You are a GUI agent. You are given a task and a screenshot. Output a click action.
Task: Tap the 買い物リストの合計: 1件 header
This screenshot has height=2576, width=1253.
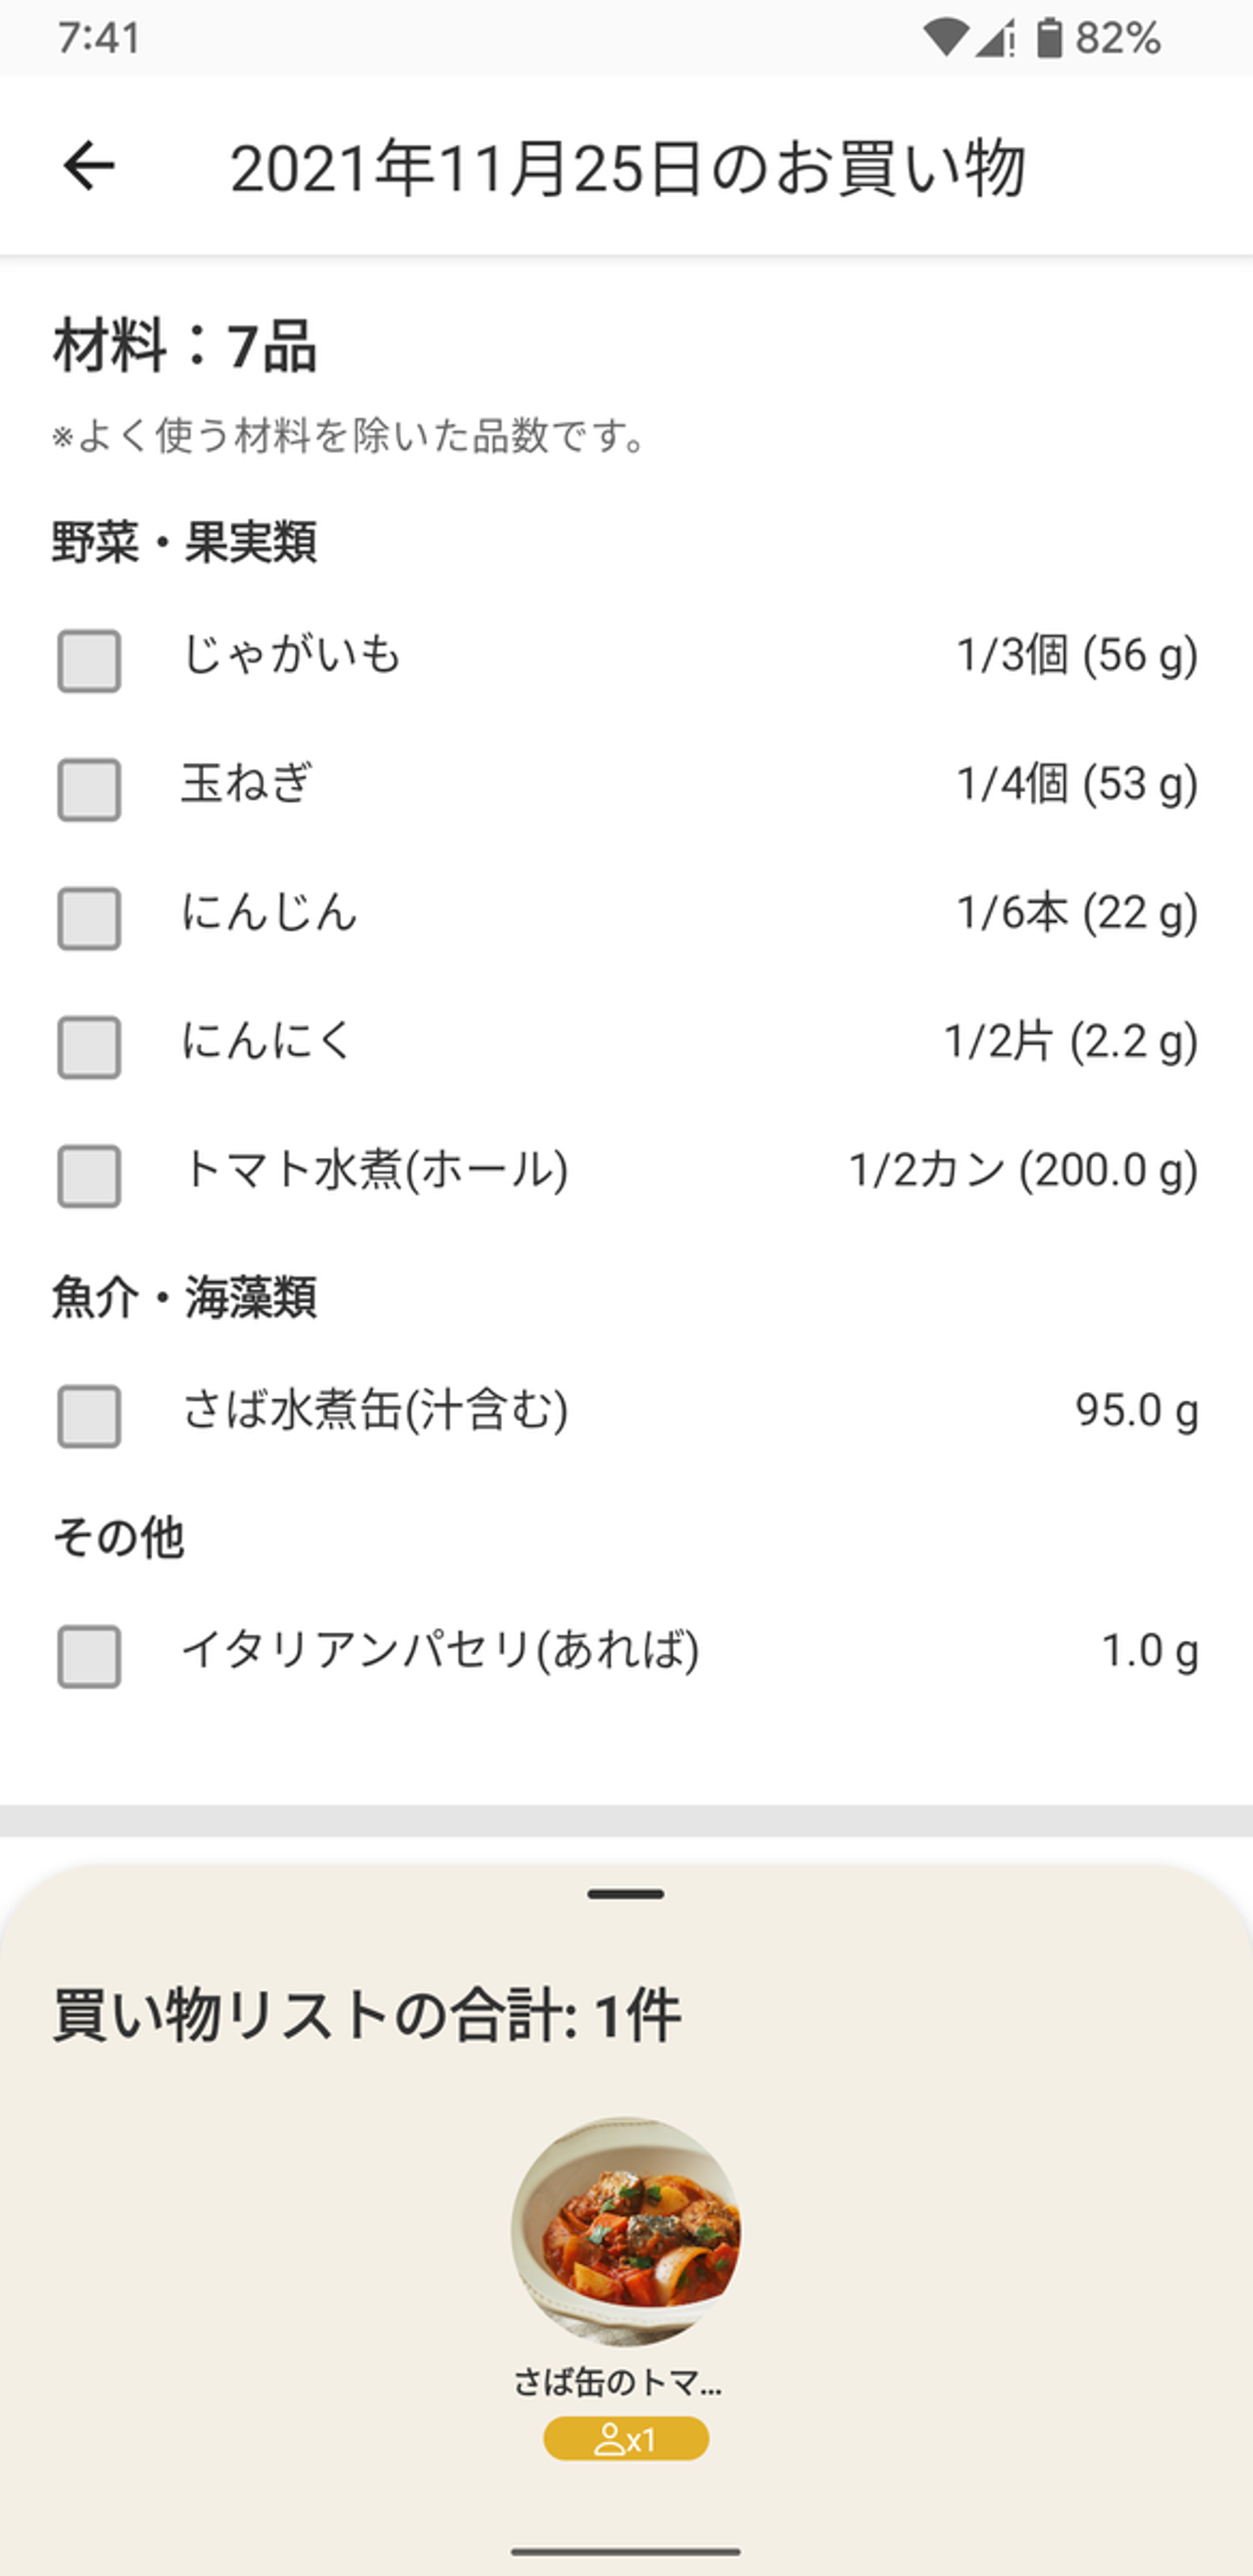pyautogui.click(x=366, y=2015)
